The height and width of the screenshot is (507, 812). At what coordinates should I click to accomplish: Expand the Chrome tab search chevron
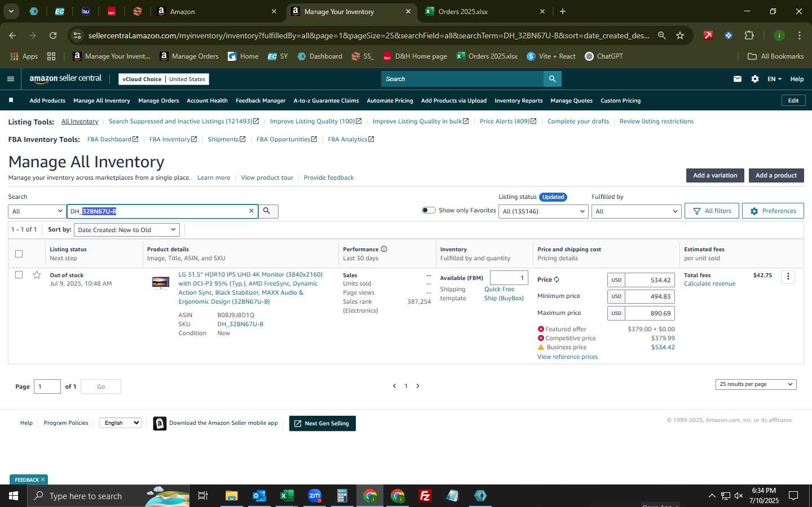coord(11,11)
